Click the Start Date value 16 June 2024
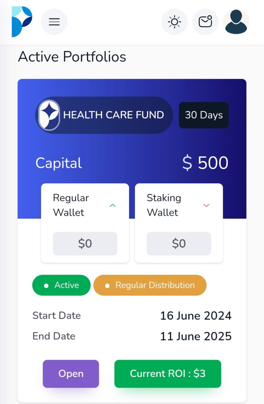 point(196,316)
